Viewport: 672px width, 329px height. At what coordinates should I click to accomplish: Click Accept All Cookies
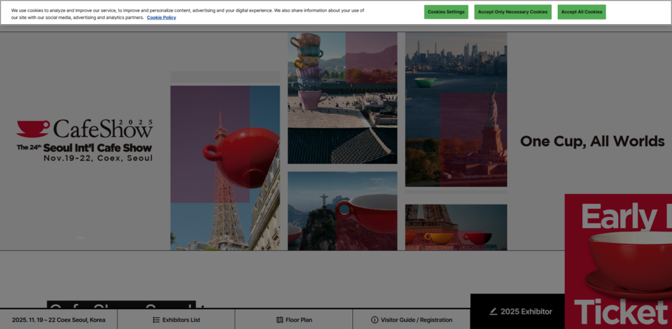581,12
